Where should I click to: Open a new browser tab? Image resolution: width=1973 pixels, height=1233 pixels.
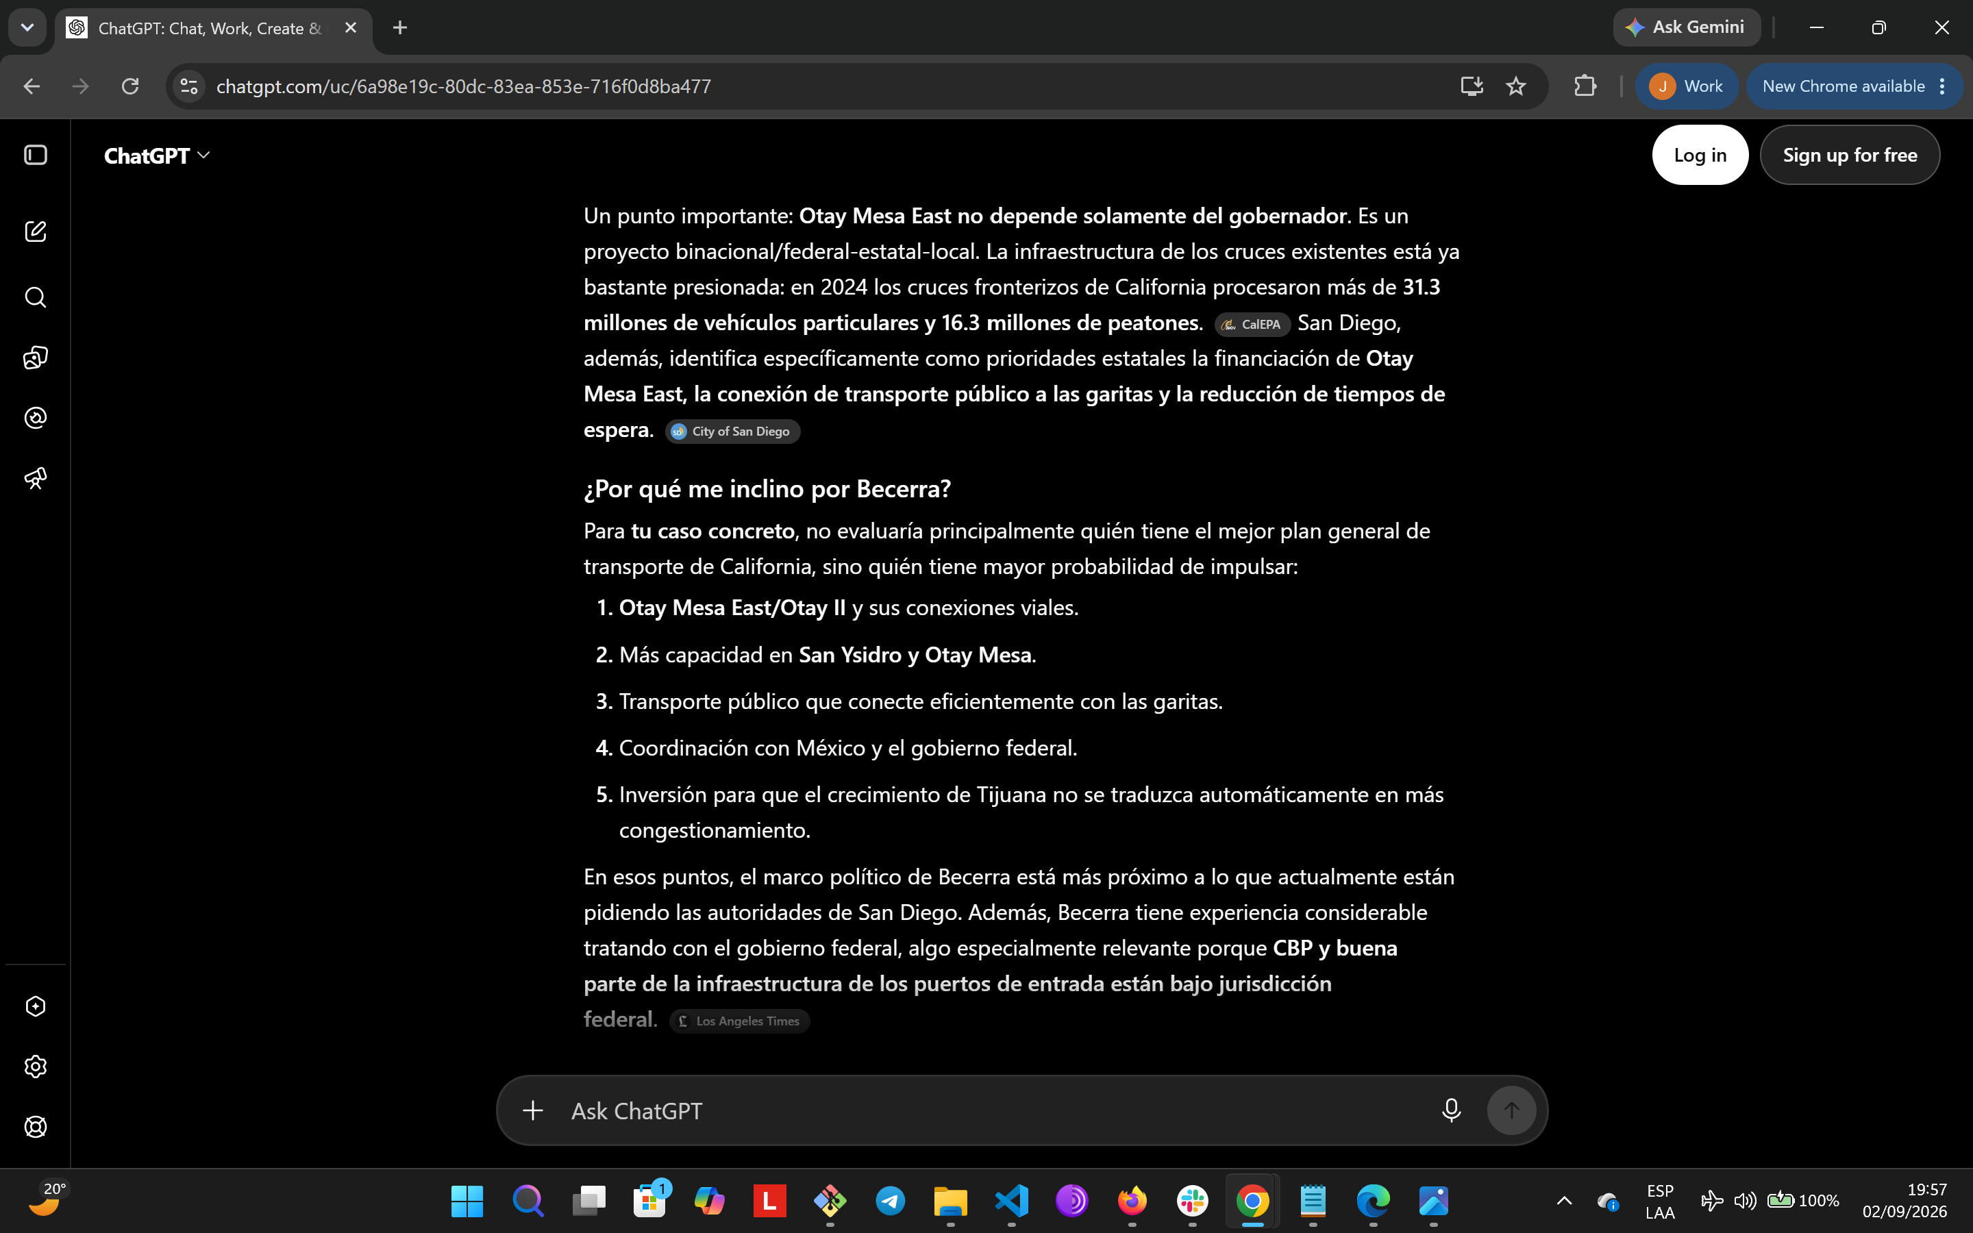coord(399,27)
